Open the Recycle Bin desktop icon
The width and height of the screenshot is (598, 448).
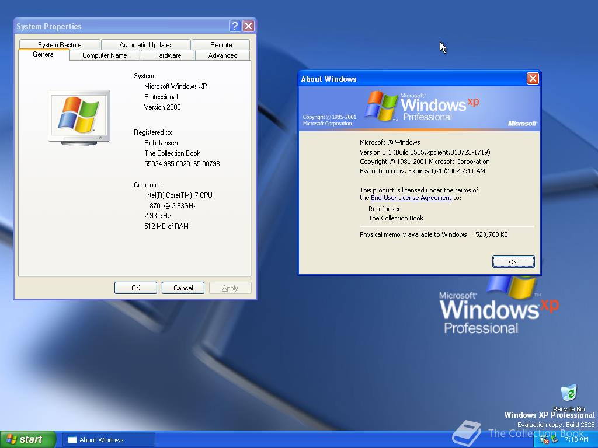tap(569, 398)
